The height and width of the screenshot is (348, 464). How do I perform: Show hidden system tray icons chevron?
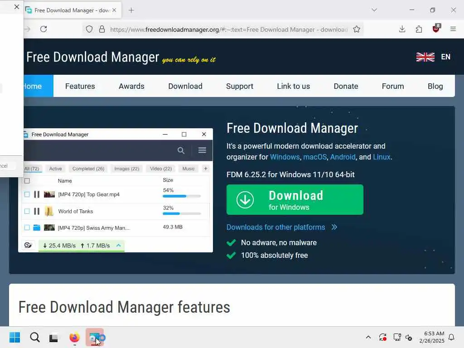(x=368, y=337)
